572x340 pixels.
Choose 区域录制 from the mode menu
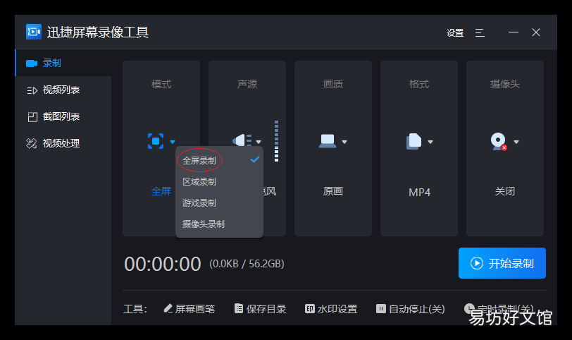coord(219,181)
